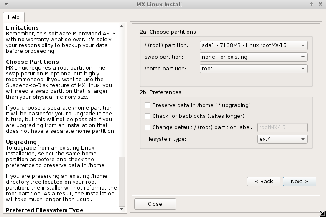Screen dimensions: 326x217
Task: Click the 'Limitations' help heading
Action: pos(22,28)
